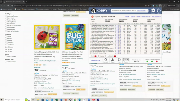Click the Windows taskbar search box
Viewport: 180px width, 101px height.
[x=17, y=100]
